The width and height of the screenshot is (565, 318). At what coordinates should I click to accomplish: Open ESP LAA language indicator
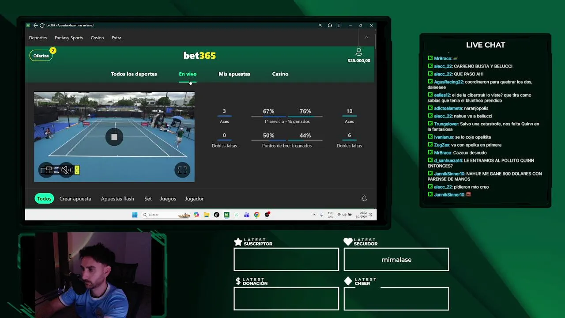pos(330,215)
